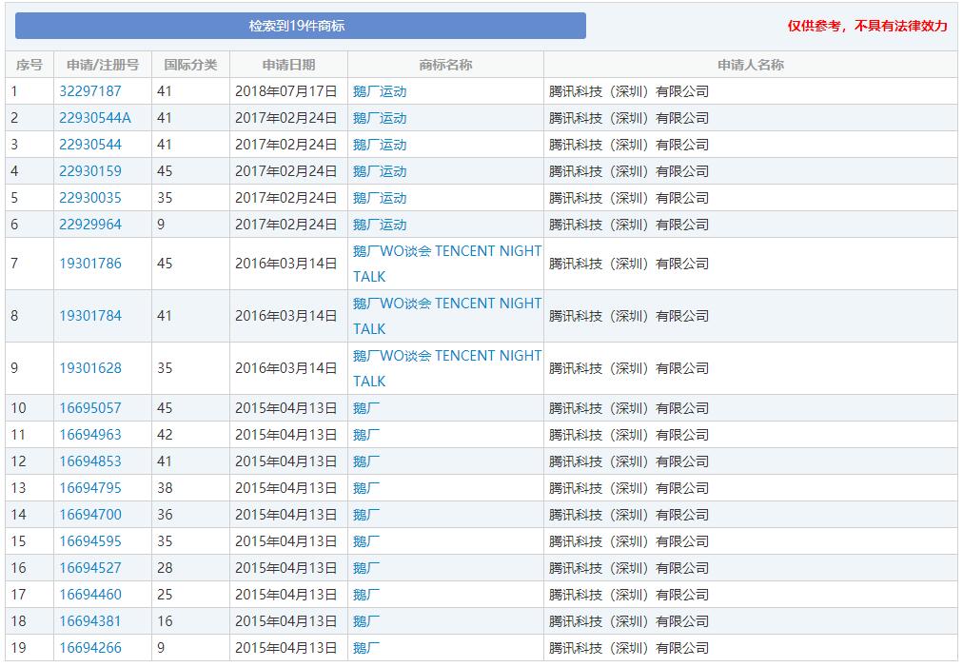Click the 申请人名称 column header
The image size is (963, 667).
tap(750, 65)
